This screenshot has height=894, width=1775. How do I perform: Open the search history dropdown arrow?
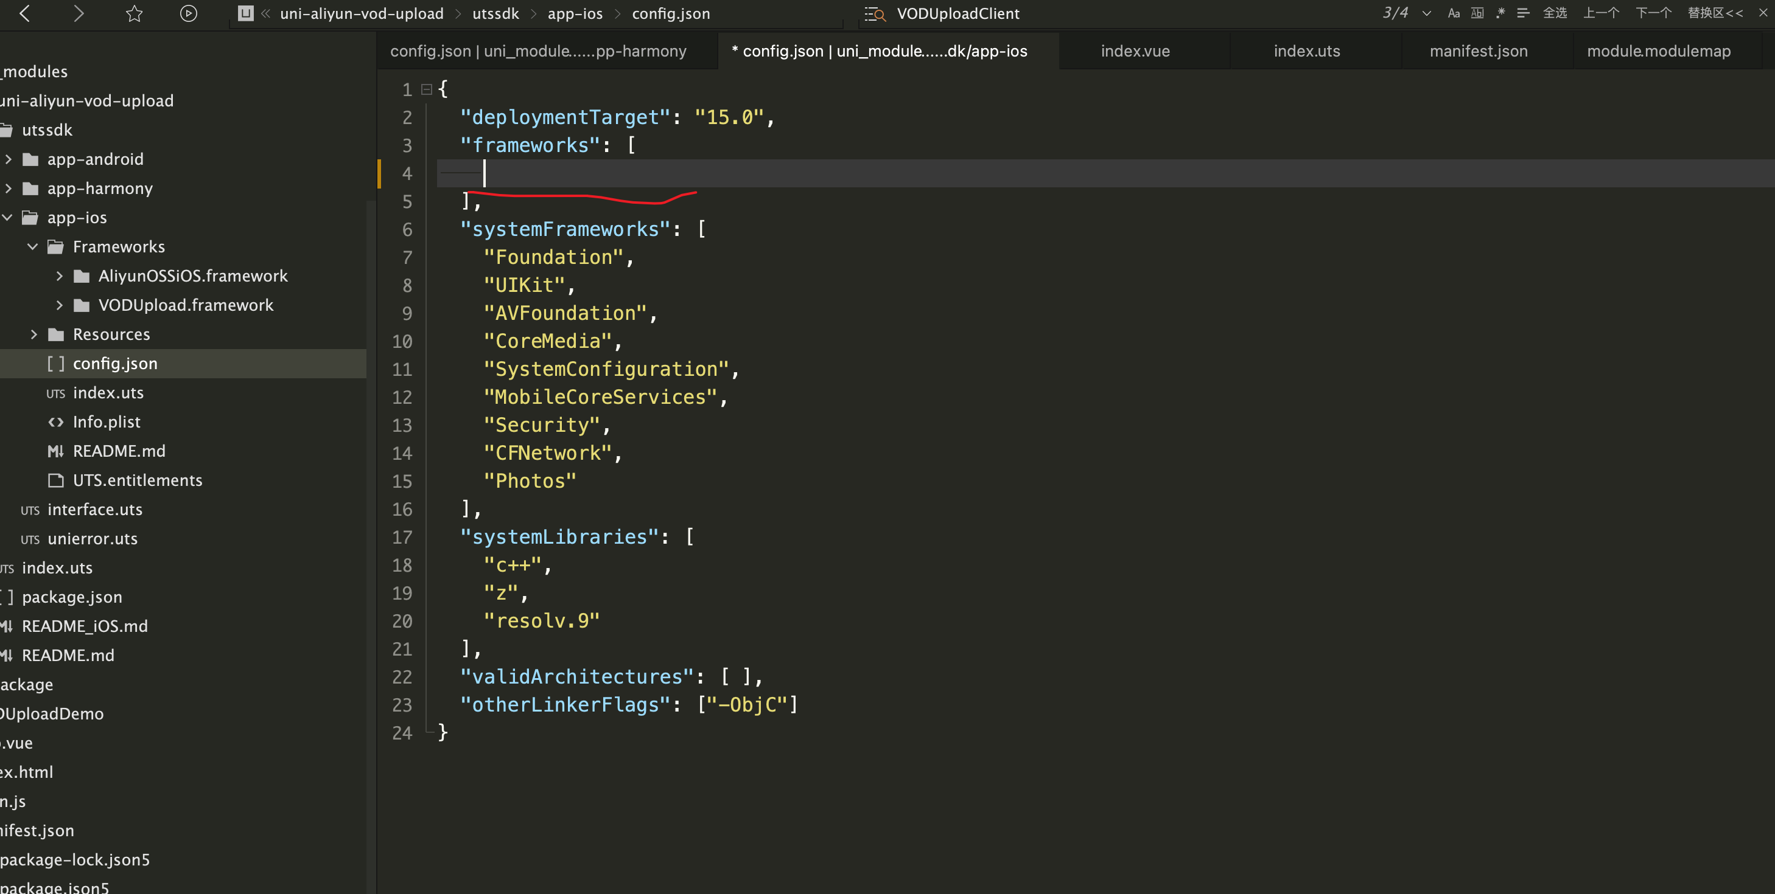pos(1426,13)
